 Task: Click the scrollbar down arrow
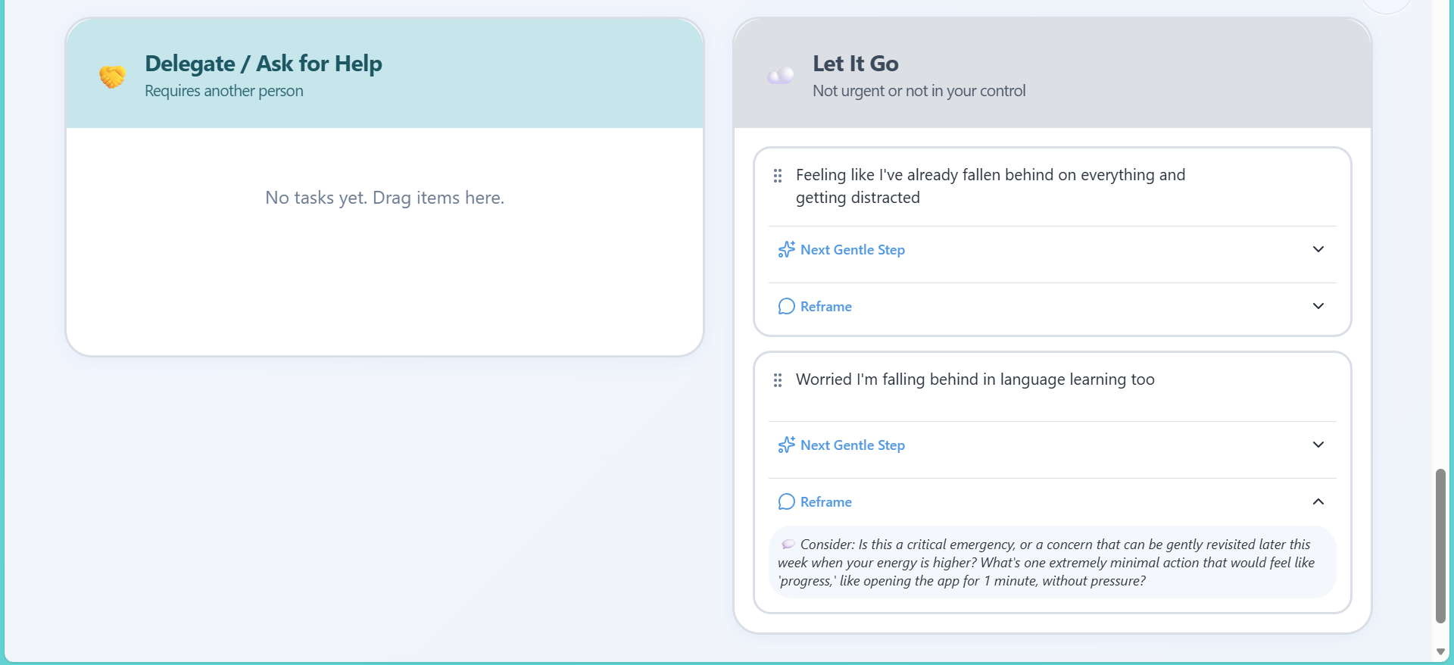click(x=1440, y=652)
